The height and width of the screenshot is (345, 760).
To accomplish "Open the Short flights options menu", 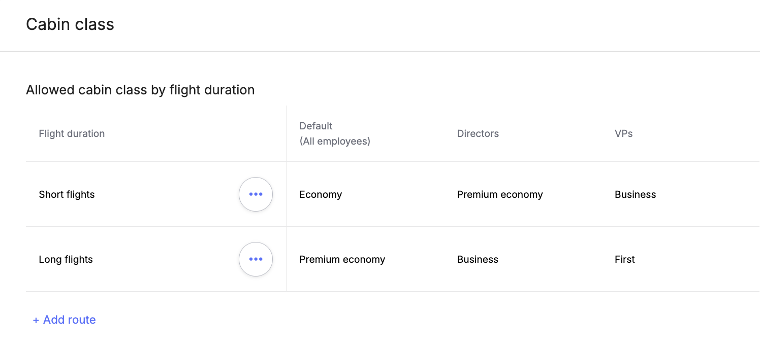I will [x=256, y=194].
